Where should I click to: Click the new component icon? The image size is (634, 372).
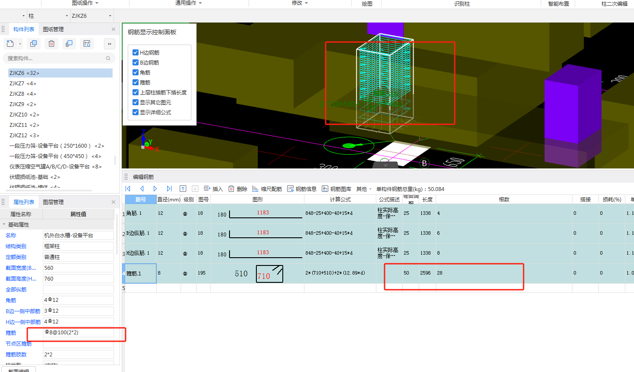pos(10,44)
